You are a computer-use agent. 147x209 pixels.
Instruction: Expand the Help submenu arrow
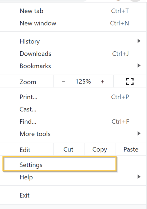tap(139, 177)
